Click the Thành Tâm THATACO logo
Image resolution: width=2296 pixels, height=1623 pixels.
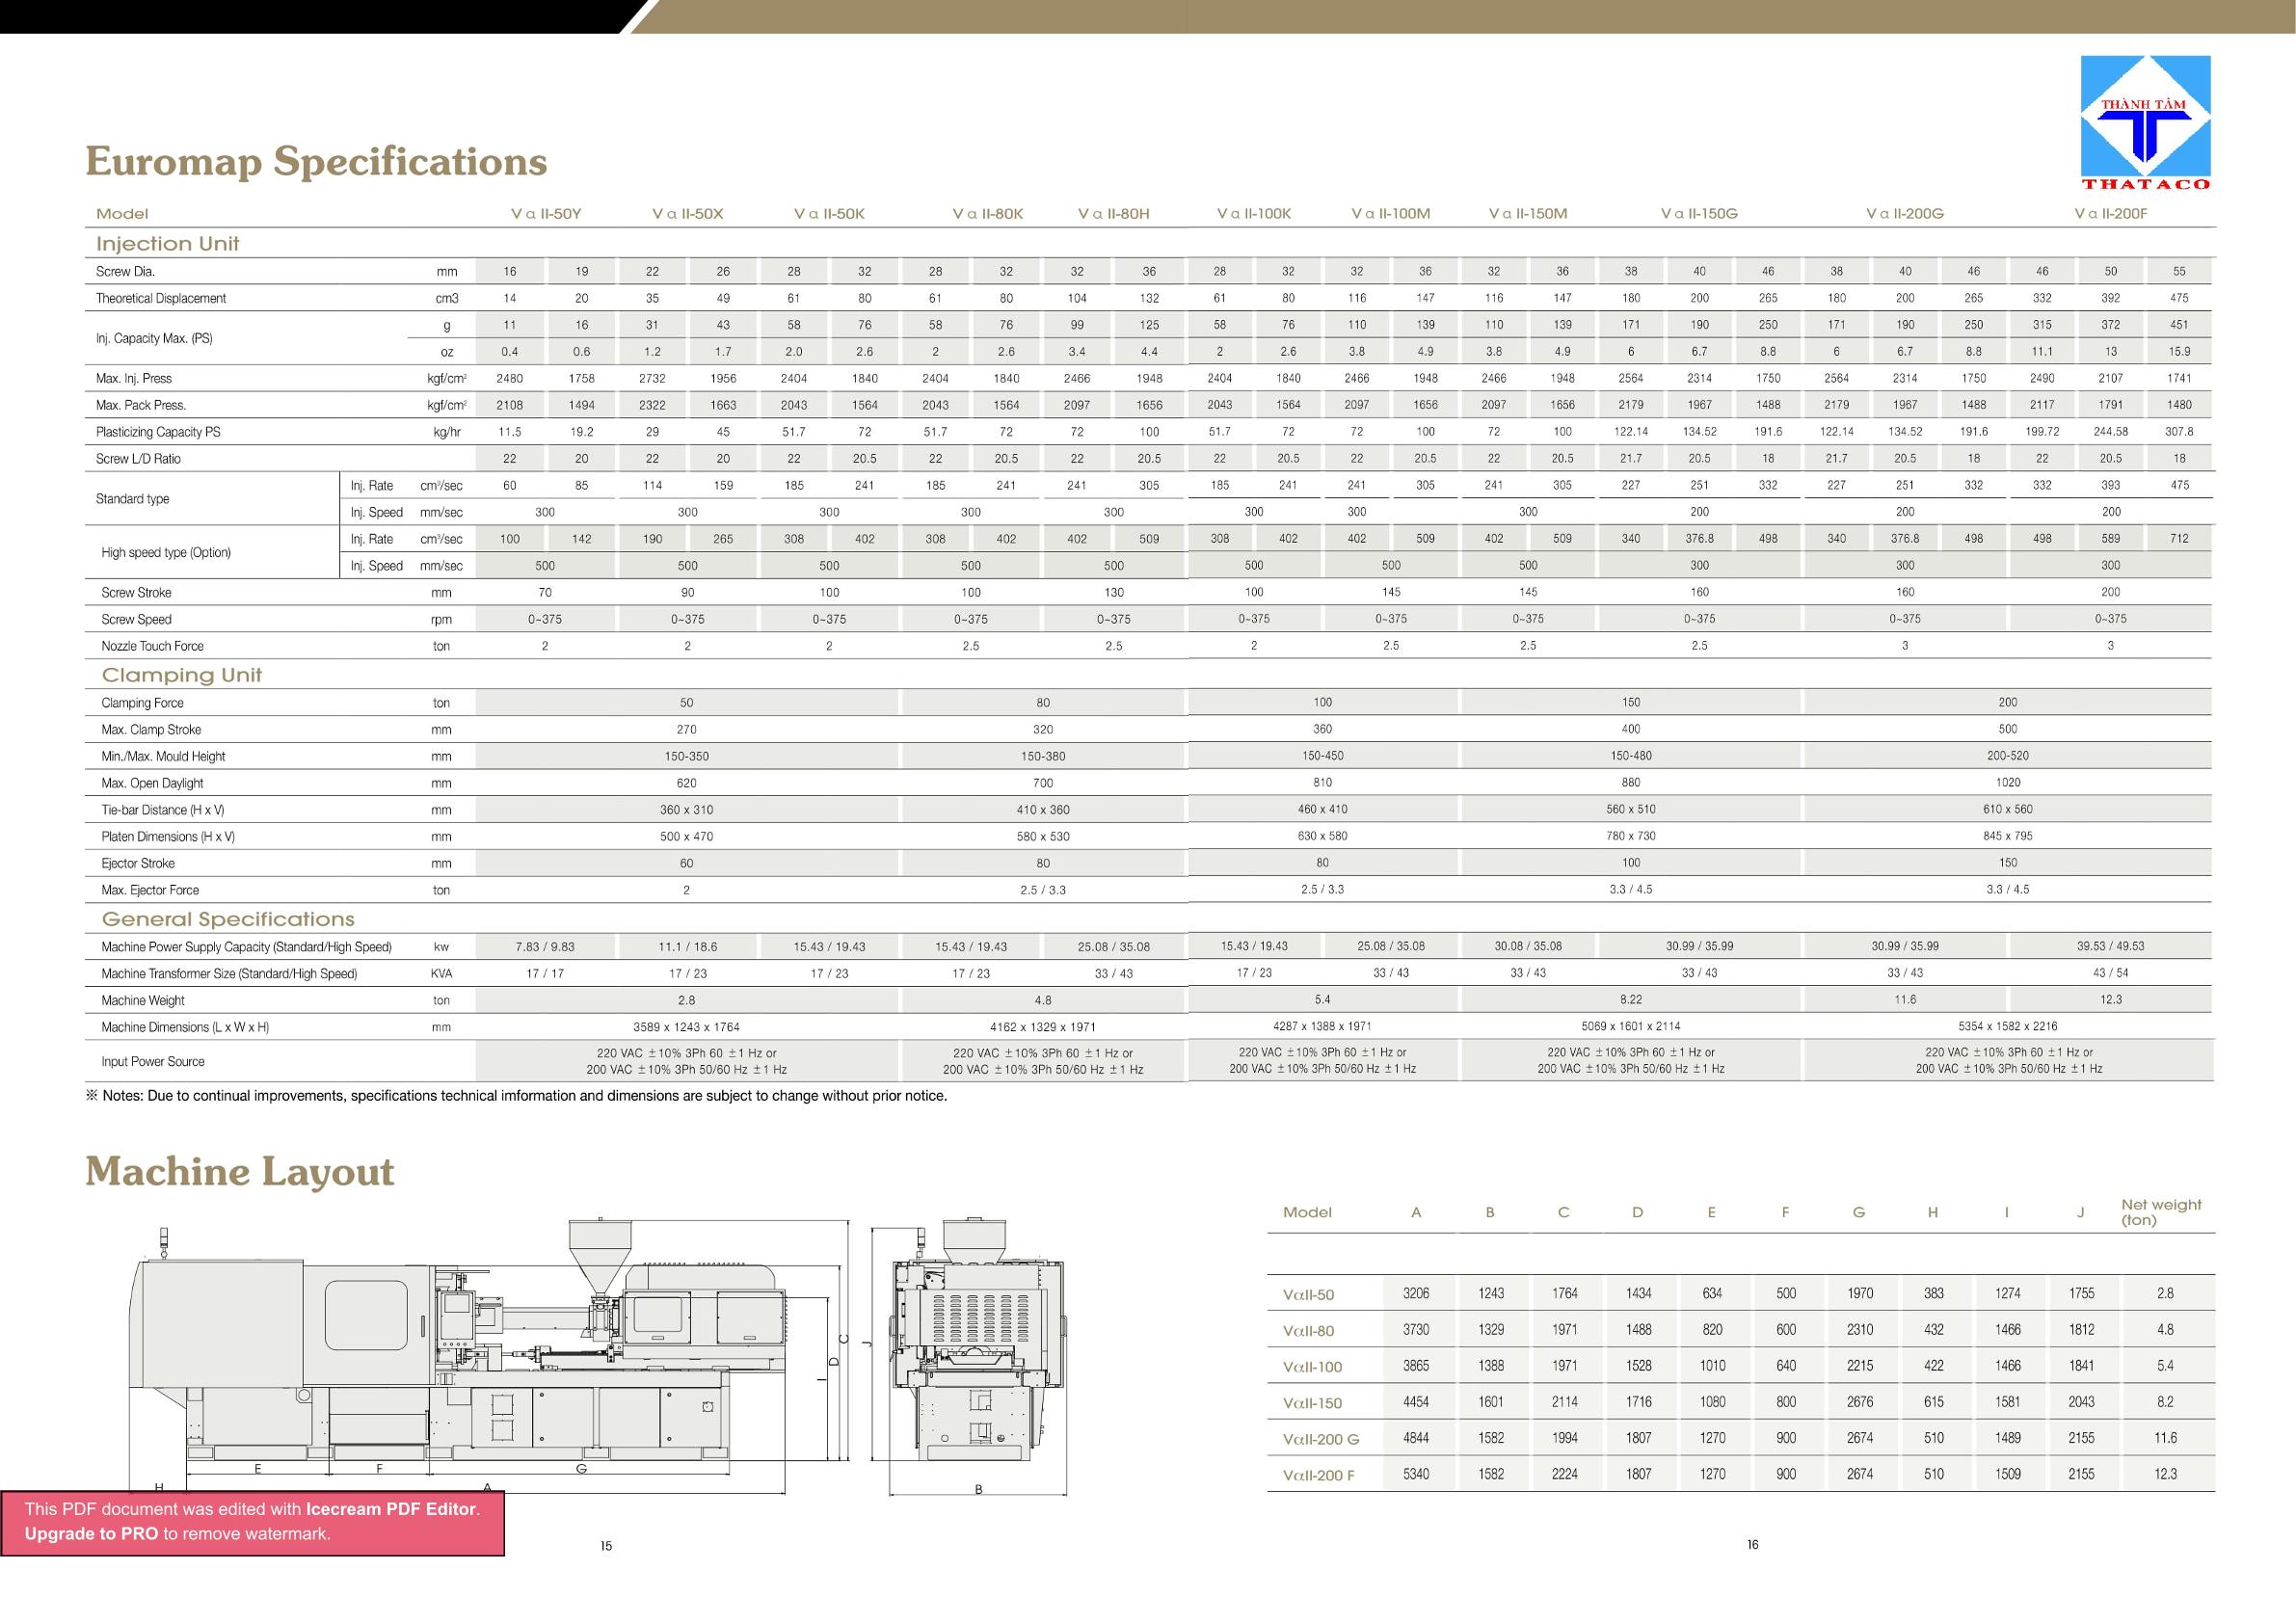click(x=2145, y=122)
